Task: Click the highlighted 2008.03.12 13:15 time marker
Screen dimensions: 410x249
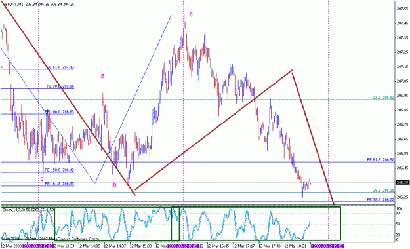Action: [x=38, y=246]
